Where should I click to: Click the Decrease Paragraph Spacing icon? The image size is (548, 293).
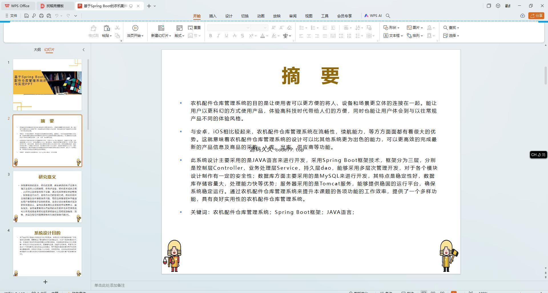point(349,36)
